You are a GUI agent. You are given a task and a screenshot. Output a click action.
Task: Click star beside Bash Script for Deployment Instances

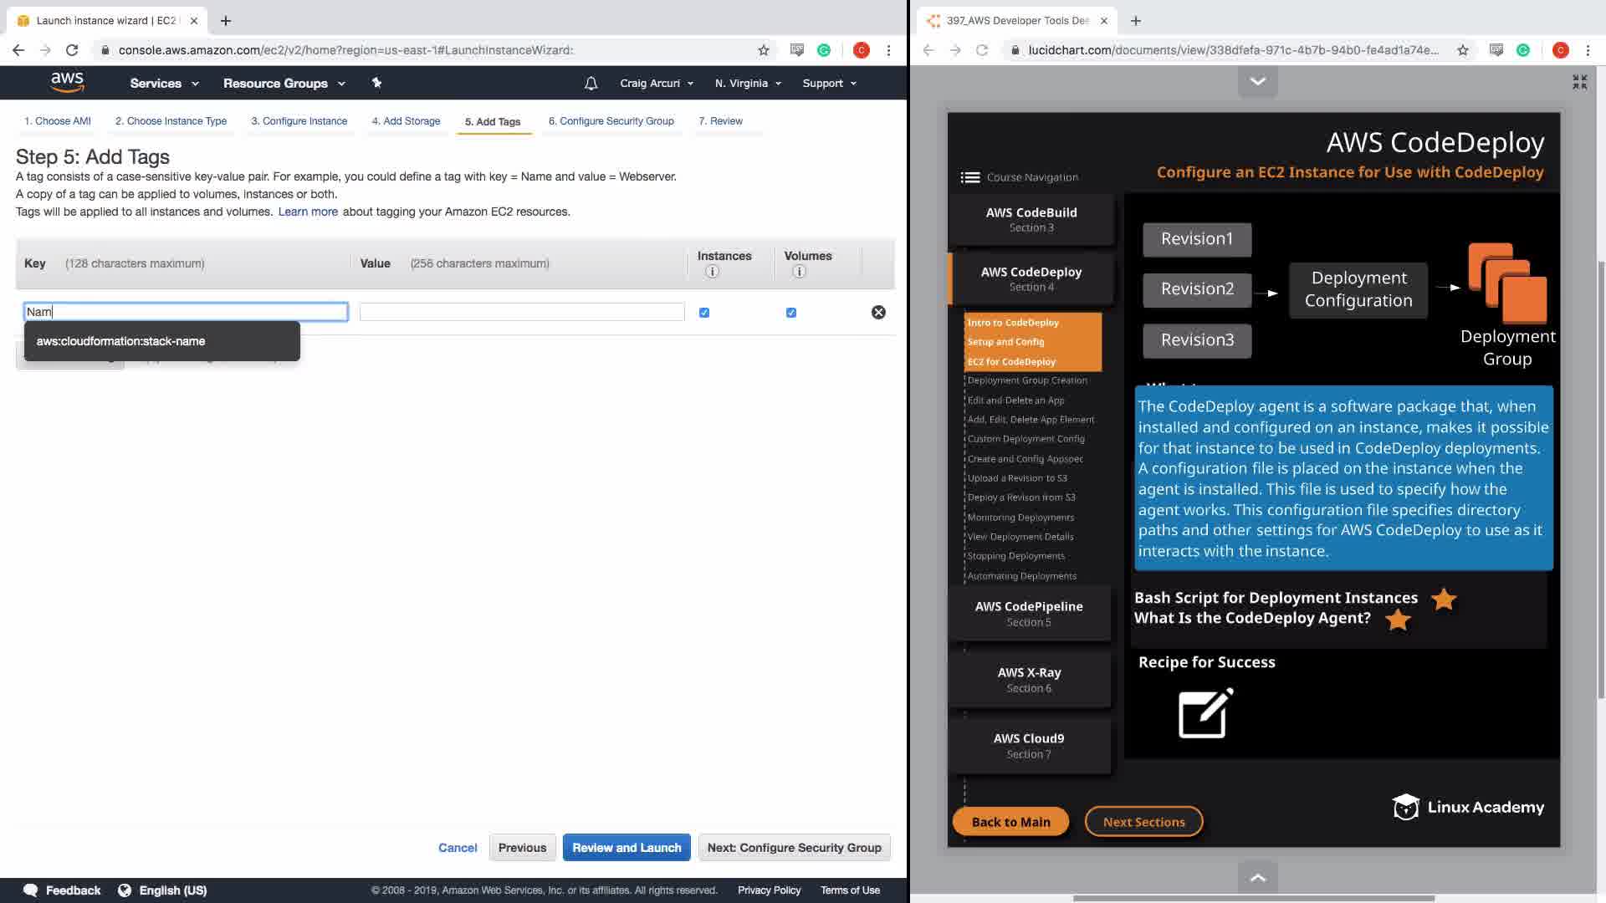click(1444, 599)
